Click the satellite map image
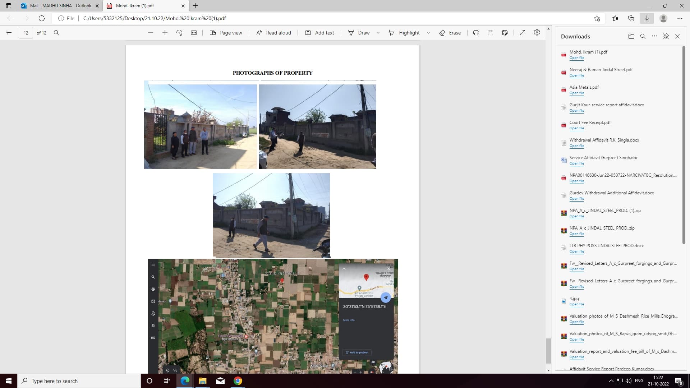The image size is (690, 388). tap(273, 316)
